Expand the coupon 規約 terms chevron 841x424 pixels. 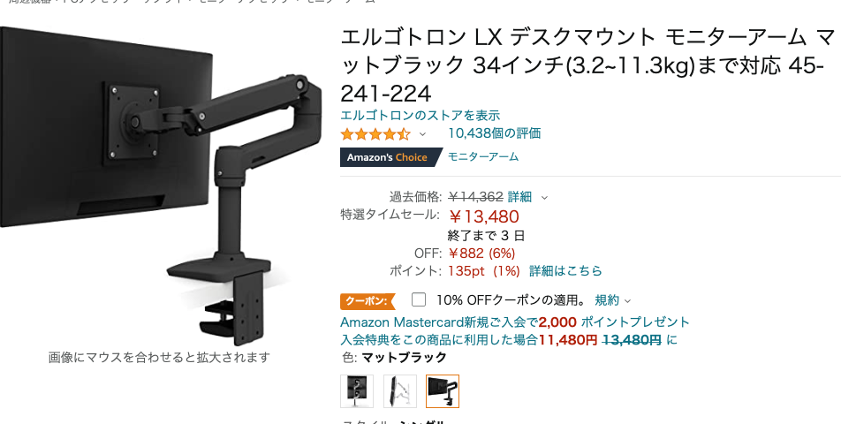coord(628,301)
